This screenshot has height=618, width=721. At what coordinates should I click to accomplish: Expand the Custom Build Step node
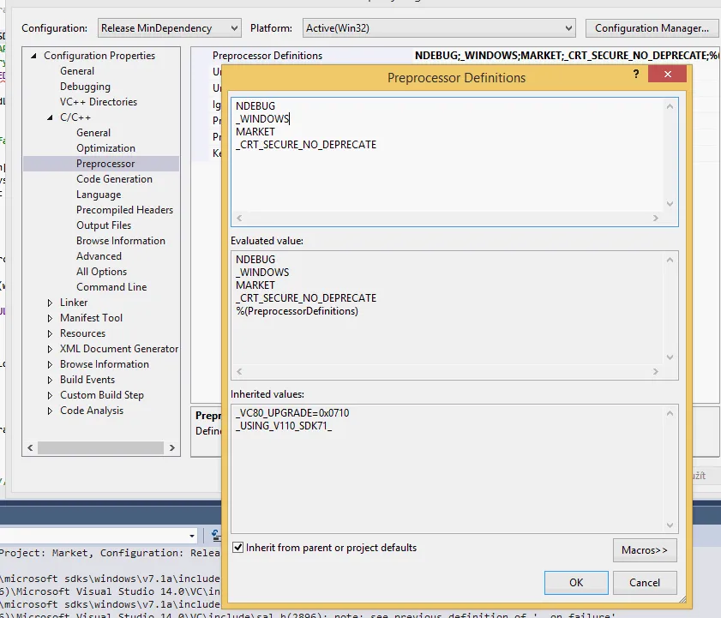tap(50, 395)
